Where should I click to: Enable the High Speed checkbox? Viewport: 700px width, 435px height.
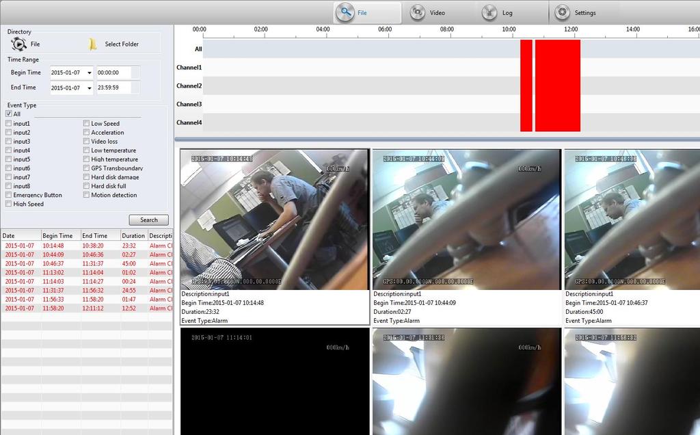click(8, 204)
